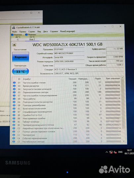Click the Прошивка field 03.01A03
This screenshot has width=134, height=178.
pyautogui.click(x=69, y=49)
